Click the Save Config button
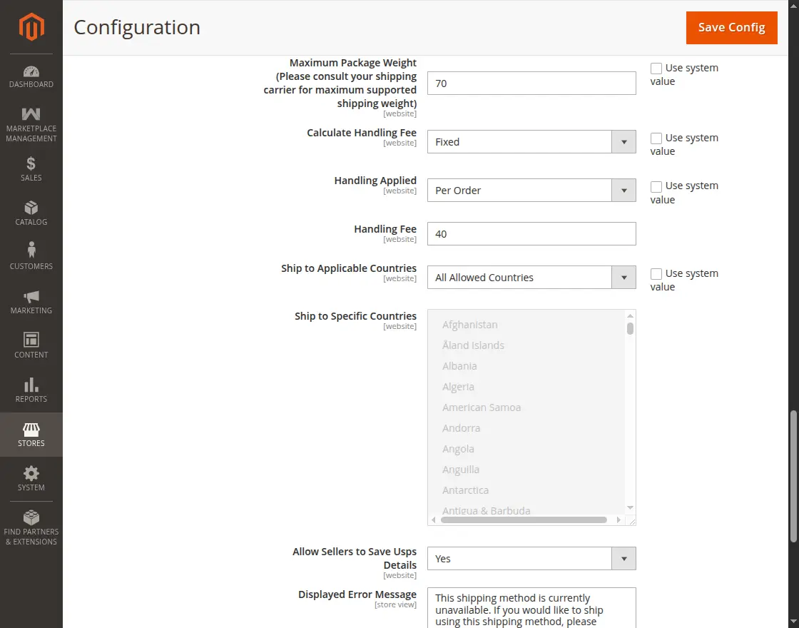This screenshot has width=799, height=628. 731,28
